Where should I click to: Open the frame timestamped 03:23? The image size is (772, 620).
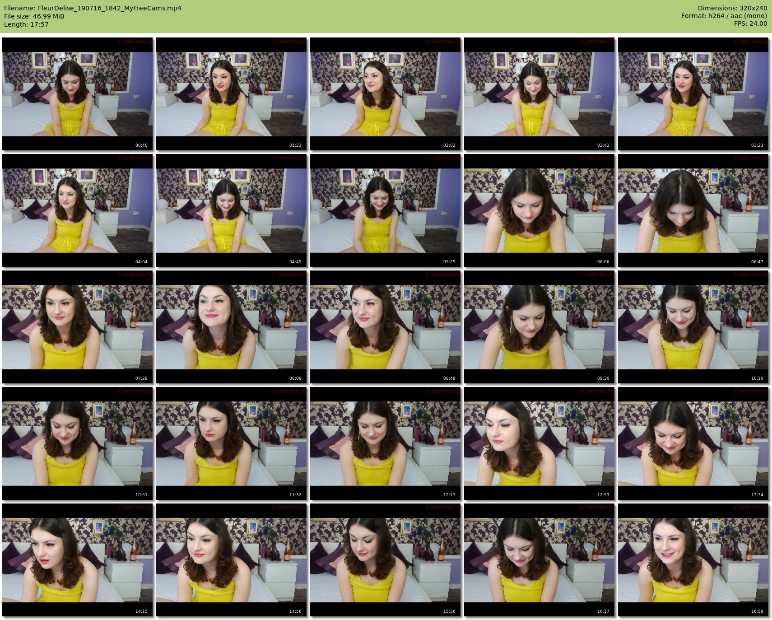click(693, 94)
